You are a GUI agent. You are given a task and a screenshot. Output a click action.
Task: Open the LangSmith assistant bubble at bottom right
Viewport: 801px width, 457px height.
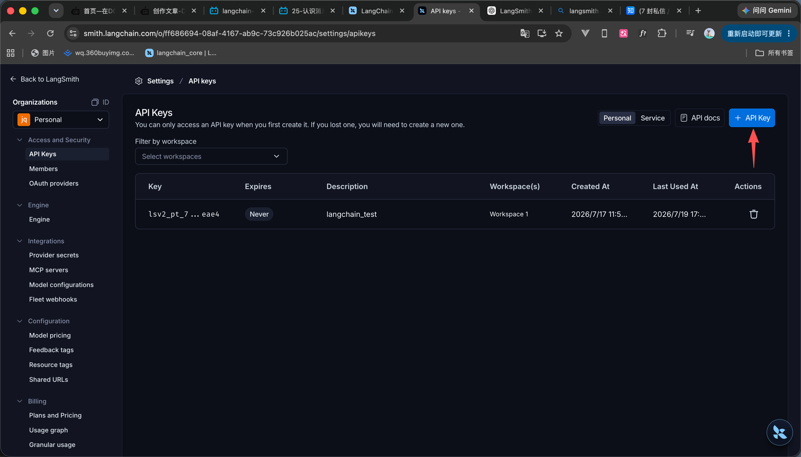pos(779,432)
